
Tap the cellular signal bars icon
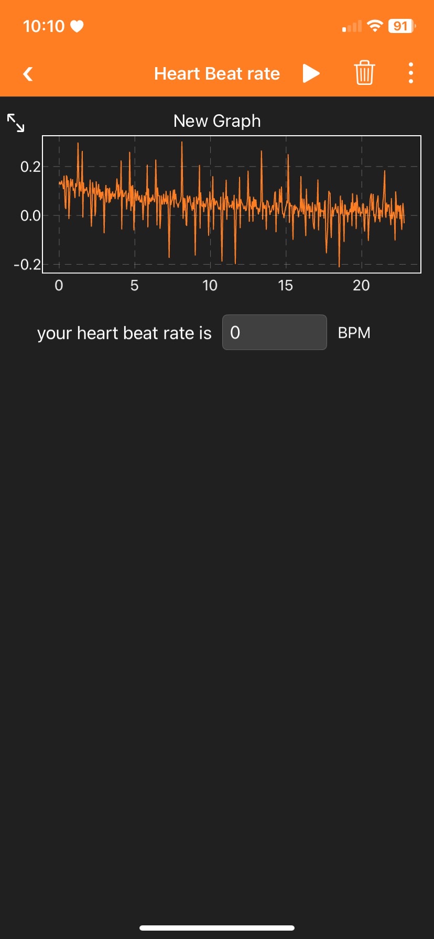(x=352, y=26)
